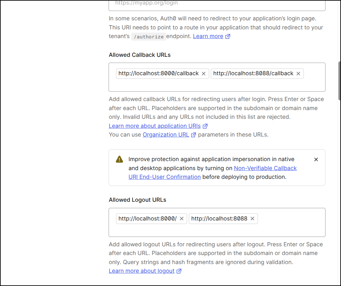Click the /authorize code snippet
The width and height of the screenshot is (341, 286).
tap(149, 37)
